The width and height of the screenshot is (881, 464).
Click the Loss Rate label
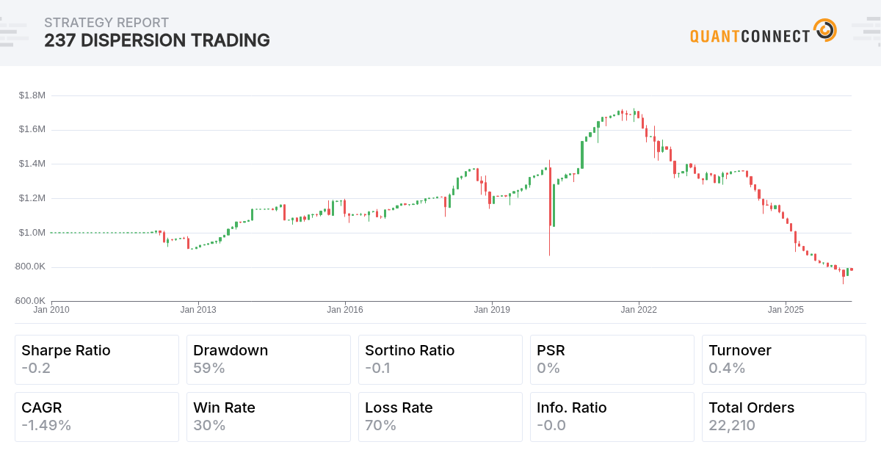coord(399,407)
